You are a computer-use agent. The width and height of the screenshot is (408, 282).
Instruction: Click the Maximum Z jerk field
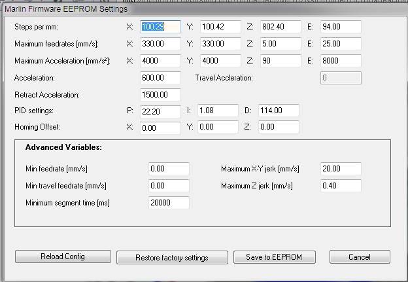pos(341,186)
